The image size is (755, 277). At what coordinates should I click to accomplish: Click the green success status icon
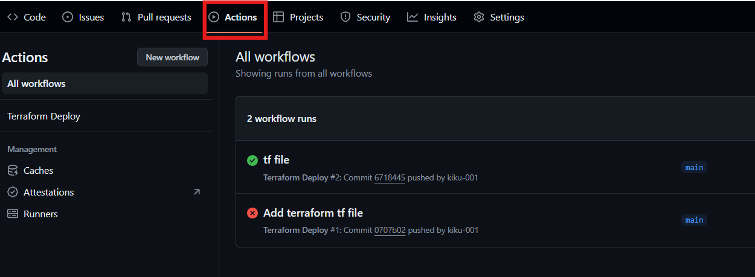[252, 160]
